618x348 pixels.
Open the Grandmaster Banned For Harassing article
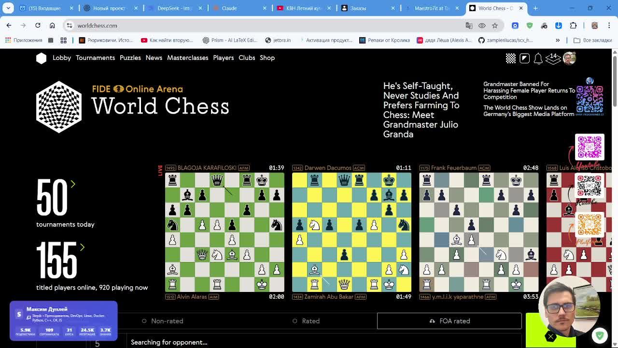[x=529, y=90]
